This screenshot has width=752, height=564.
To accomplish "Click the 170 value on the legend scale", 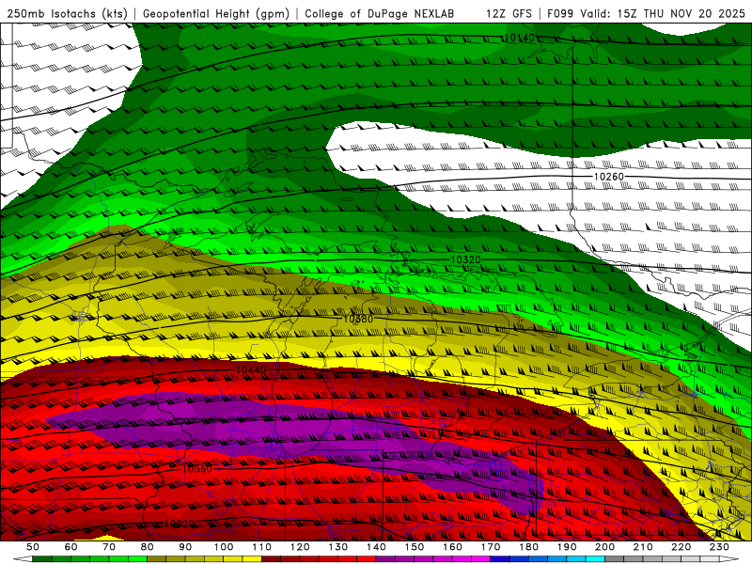I will click(x=491, y=547).
